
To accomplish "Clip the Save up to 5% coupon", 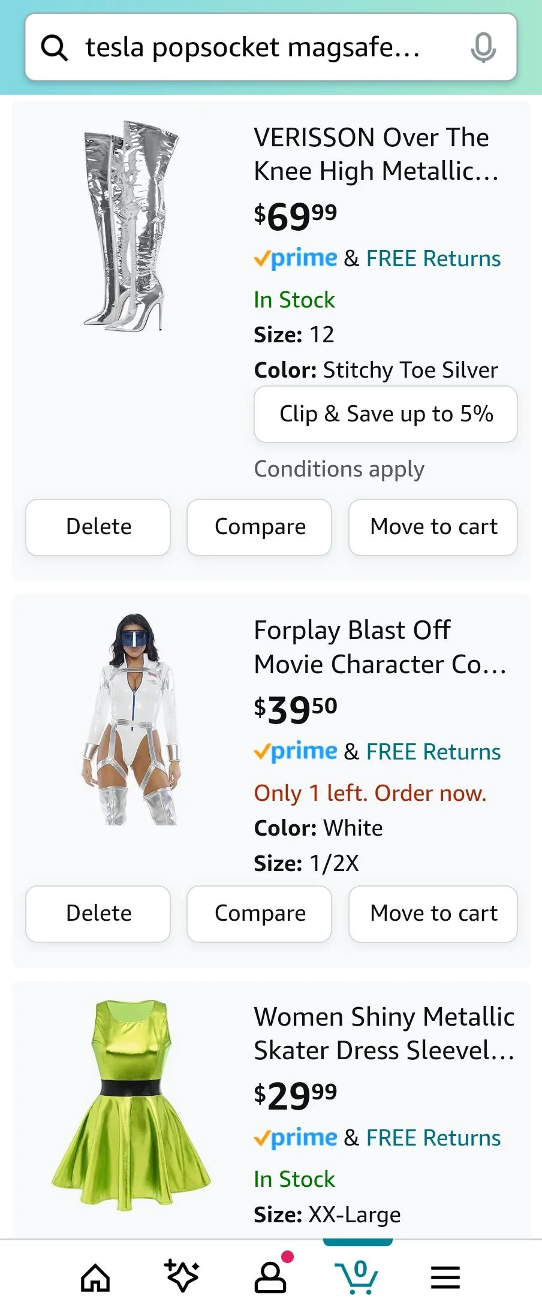I will point(386,414).
